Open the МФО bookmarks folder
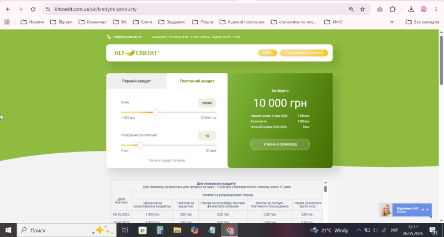444x237 pixels. (x=333, y=22)
